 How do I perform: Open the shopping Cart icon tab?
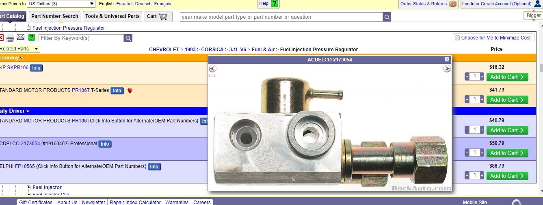[158, 16]
